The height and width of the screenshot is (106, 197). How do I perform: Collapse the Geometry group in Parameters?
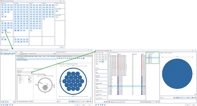point(17,75)
